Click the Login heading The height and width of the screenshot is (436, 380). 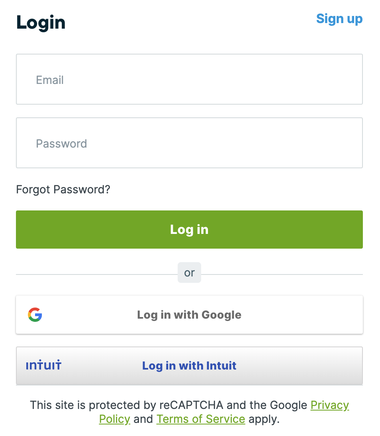(41, 23)
